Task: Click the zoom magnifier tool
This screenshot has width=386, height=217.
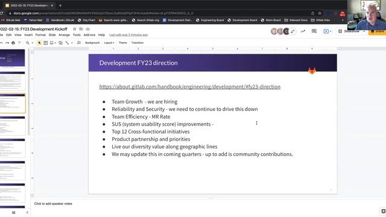Action: (x=28, y=43)
